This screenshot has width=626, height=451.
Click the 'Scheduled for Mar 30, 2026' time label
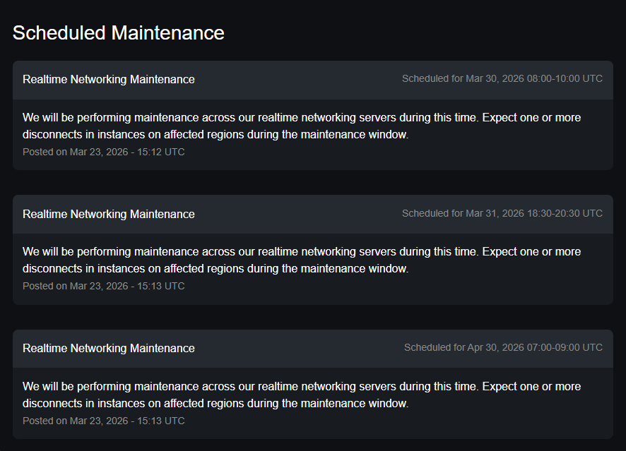[463, 78]
